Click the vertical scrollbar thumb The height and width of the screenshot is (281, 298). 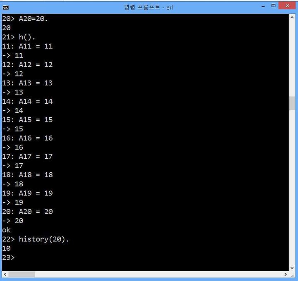[292, 103]
